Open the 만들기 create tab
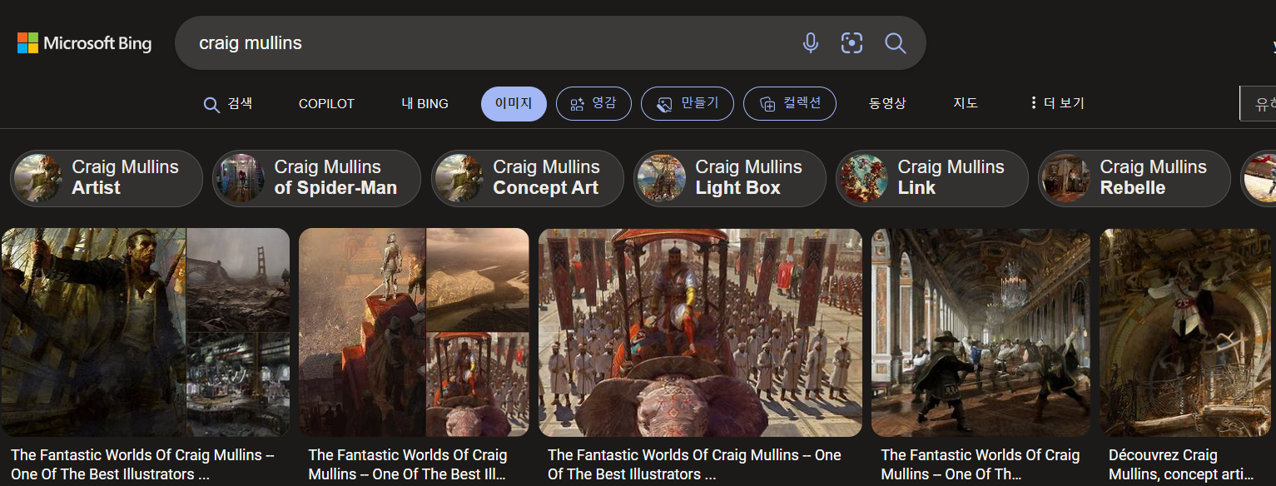 click(x=687, y=104)
